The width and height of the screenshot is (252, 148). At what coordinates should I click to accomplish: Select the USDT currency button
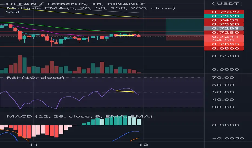tap(228, 3)
